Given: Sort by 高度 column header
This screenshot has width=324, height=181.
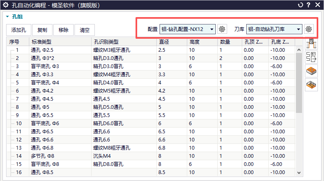Looking at the screenshot, I should (202, 42).
